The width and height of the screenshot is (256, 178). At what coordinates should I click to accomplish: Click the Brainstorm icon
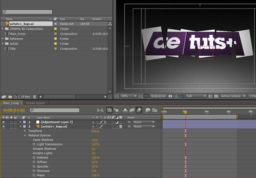[148, 110]
